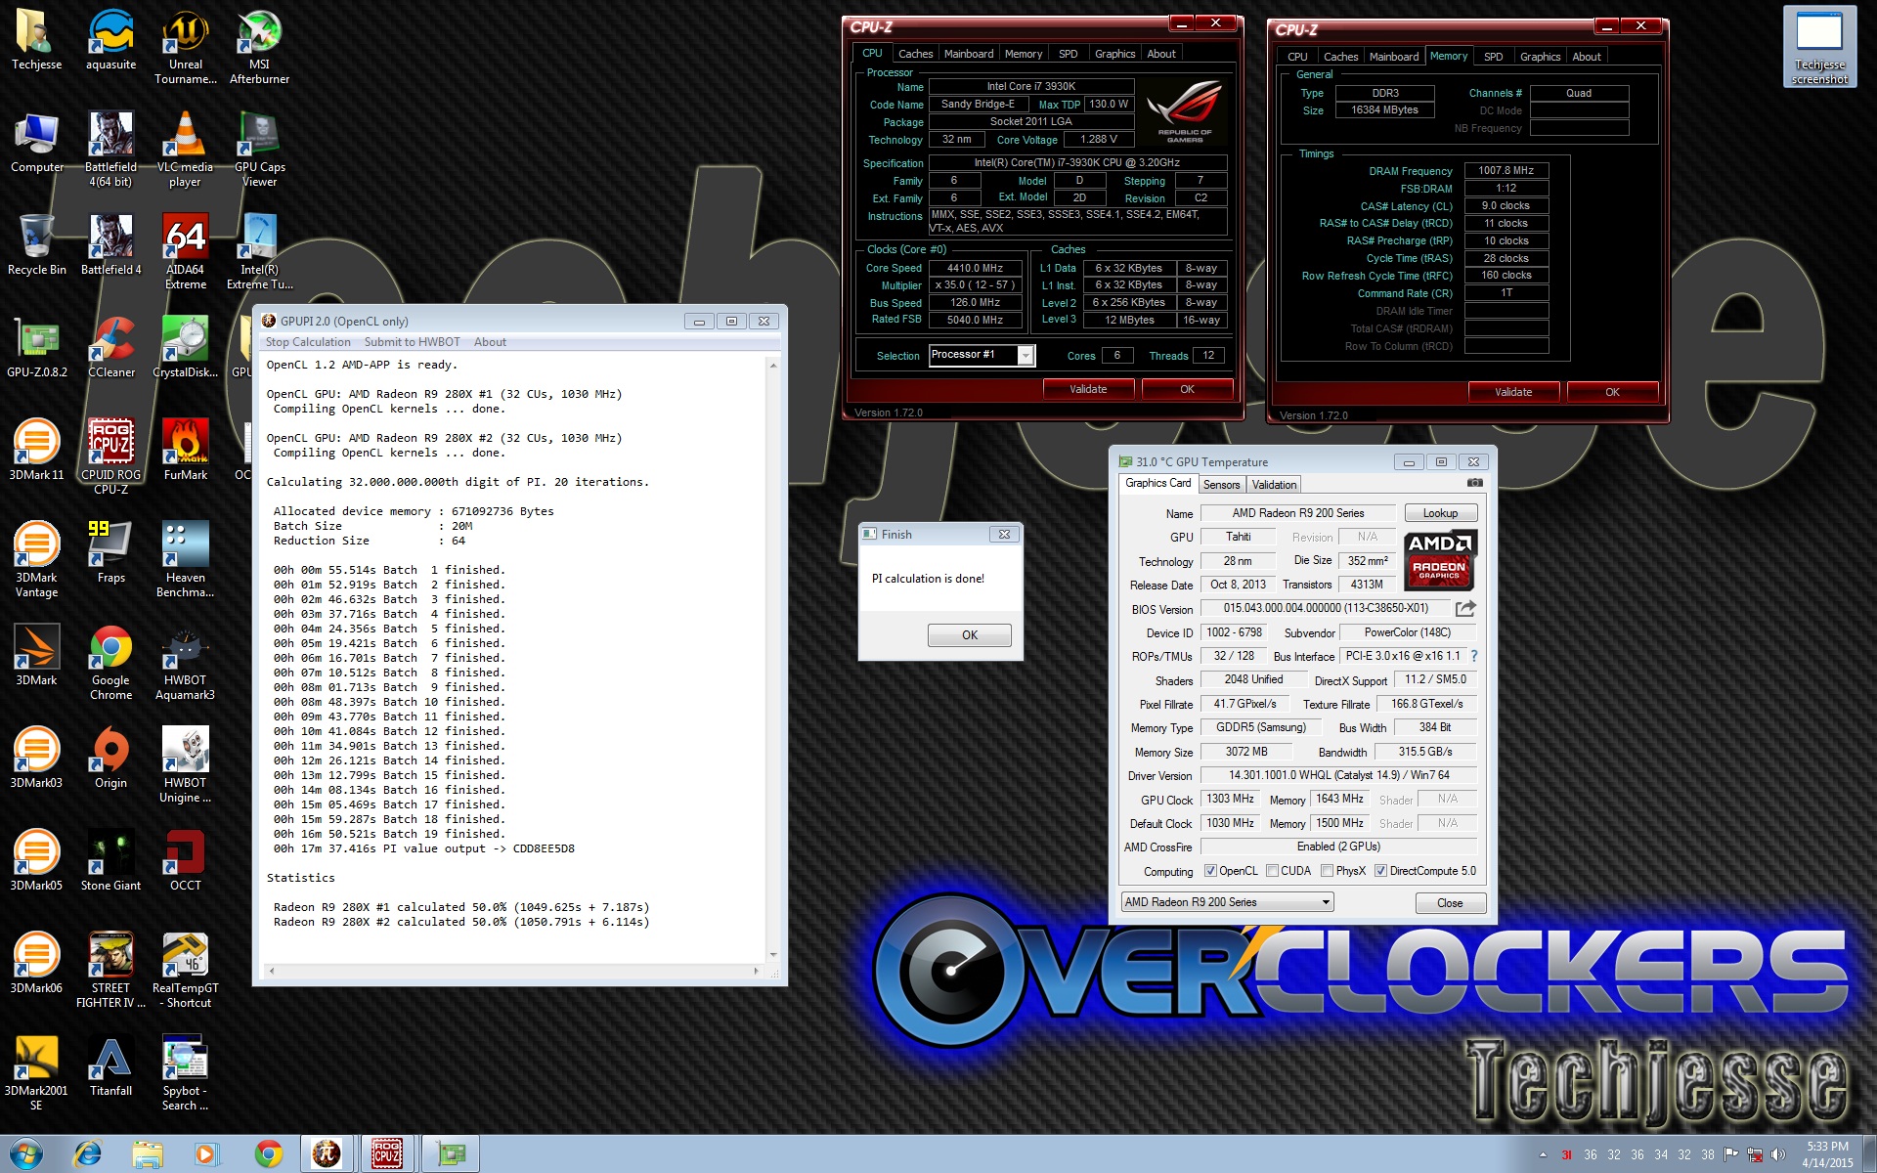The height and width of the screenshot is (1173, 1877).
Task: Click Validate in left CPU-Z window
Action: 1088,389
